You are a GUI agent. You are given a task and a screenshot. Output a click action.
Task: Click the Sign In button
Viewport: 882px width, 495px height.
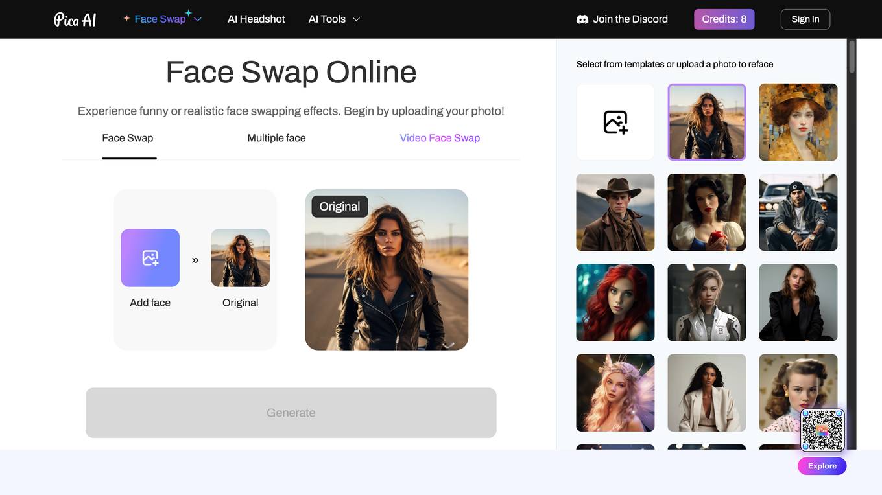(x=805, y=19)
